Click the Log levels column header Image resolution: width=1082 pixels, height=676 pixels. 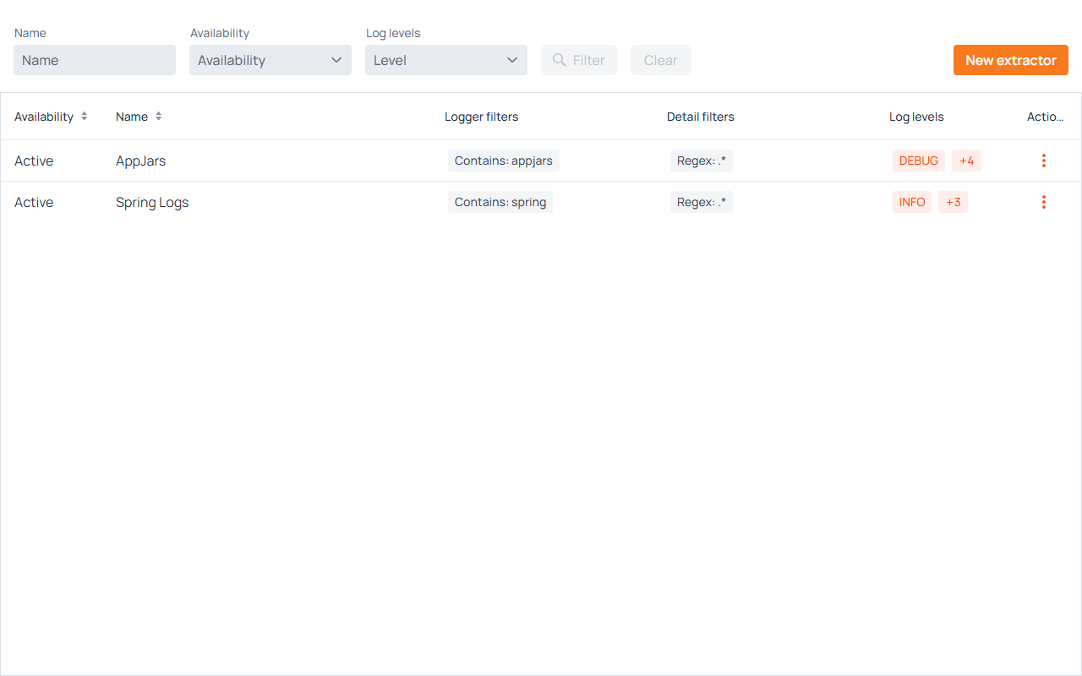[916, 117]
